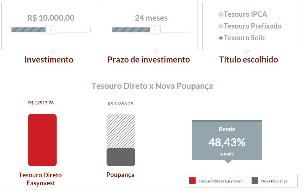
Task: Click the R$ 10.000,00 investment value
Action: 51,18
